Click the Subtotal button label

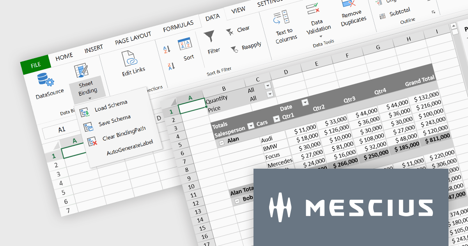(x=400, y=12)
